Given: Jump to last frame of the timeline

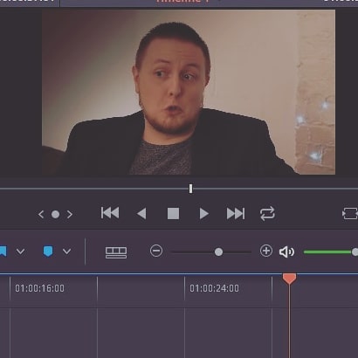Looking at the screenshot, I should (x=236, y=214).
